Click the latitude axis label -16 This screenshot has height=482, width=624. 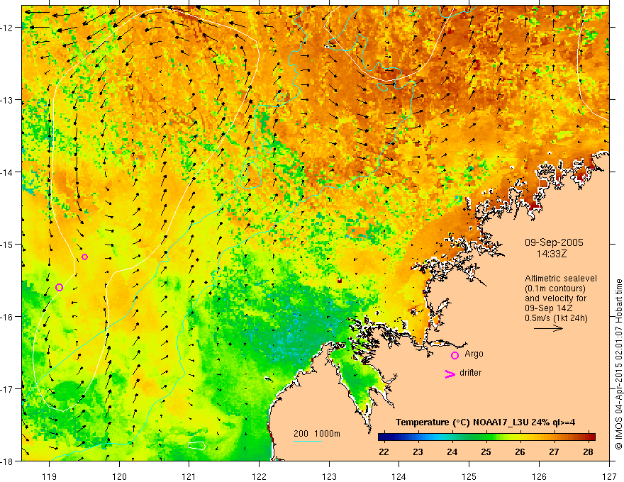[x=8, y=317]
